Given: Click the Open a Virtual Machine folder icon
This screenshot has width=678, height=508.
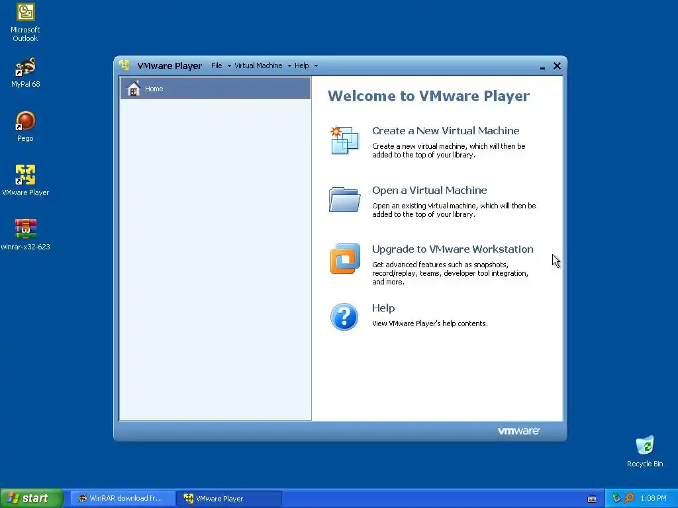Looking at the screenshot, I should (344, 199).
